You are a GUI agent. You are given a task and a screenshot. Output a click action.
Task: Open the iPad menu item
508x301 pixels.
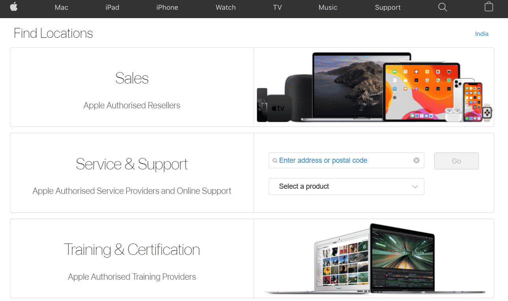(x=112, y=7)
